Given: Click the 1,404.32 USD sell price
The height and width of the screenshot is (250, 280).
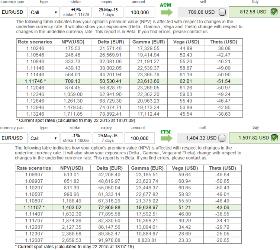Looking at the screenshot, I should 201,138.
